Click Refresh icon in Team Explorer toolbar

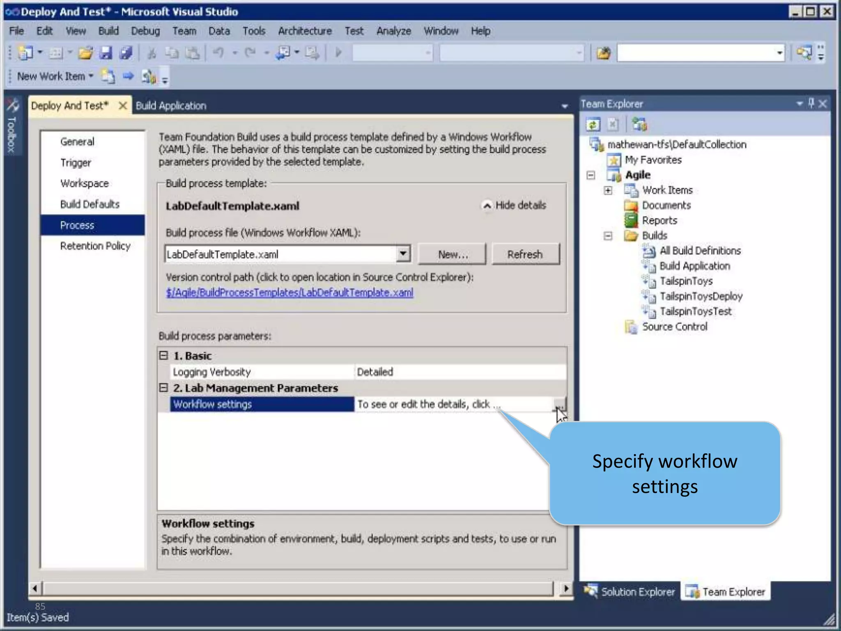593,124
